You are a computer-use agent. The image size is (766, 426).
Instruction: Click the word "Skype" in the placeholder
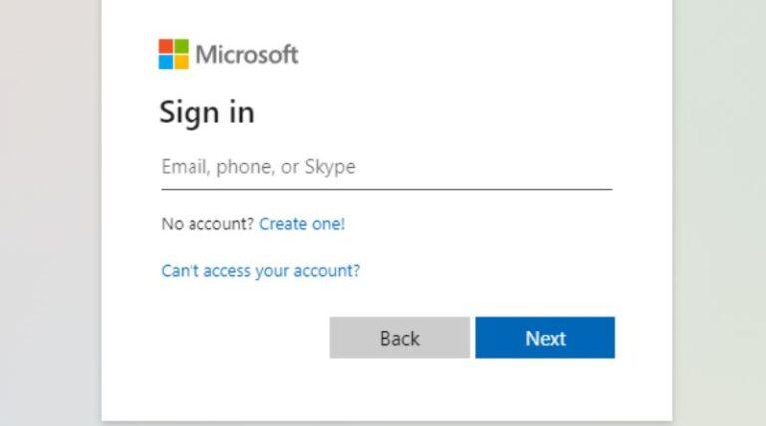click(330, 167)
